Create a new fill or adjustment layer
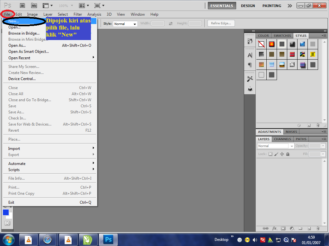Screen dimensions: 329x246 tap(292, 228)
